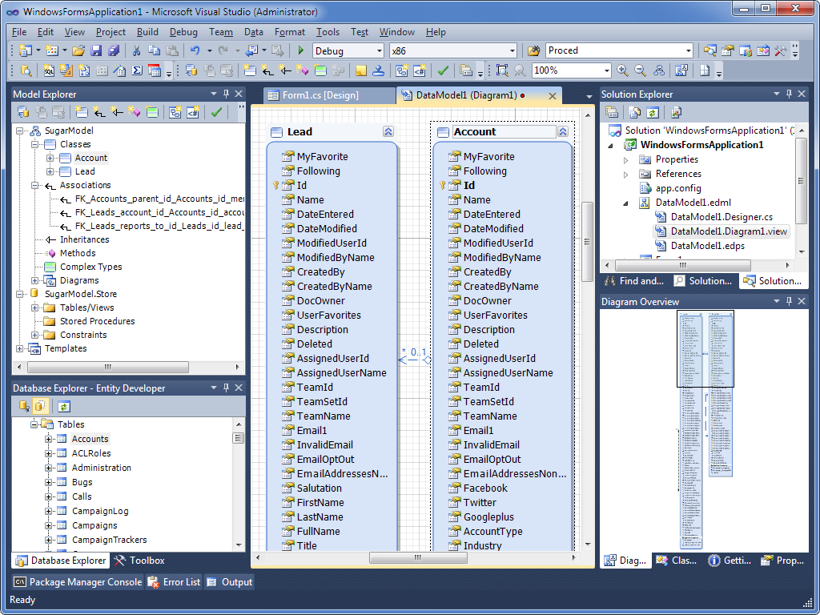Click the Zoom Out magnifier icon

(x=640, y=70)
